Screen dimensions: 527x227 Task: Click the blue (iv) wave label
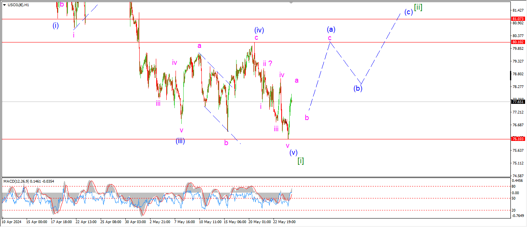[259, 30]
